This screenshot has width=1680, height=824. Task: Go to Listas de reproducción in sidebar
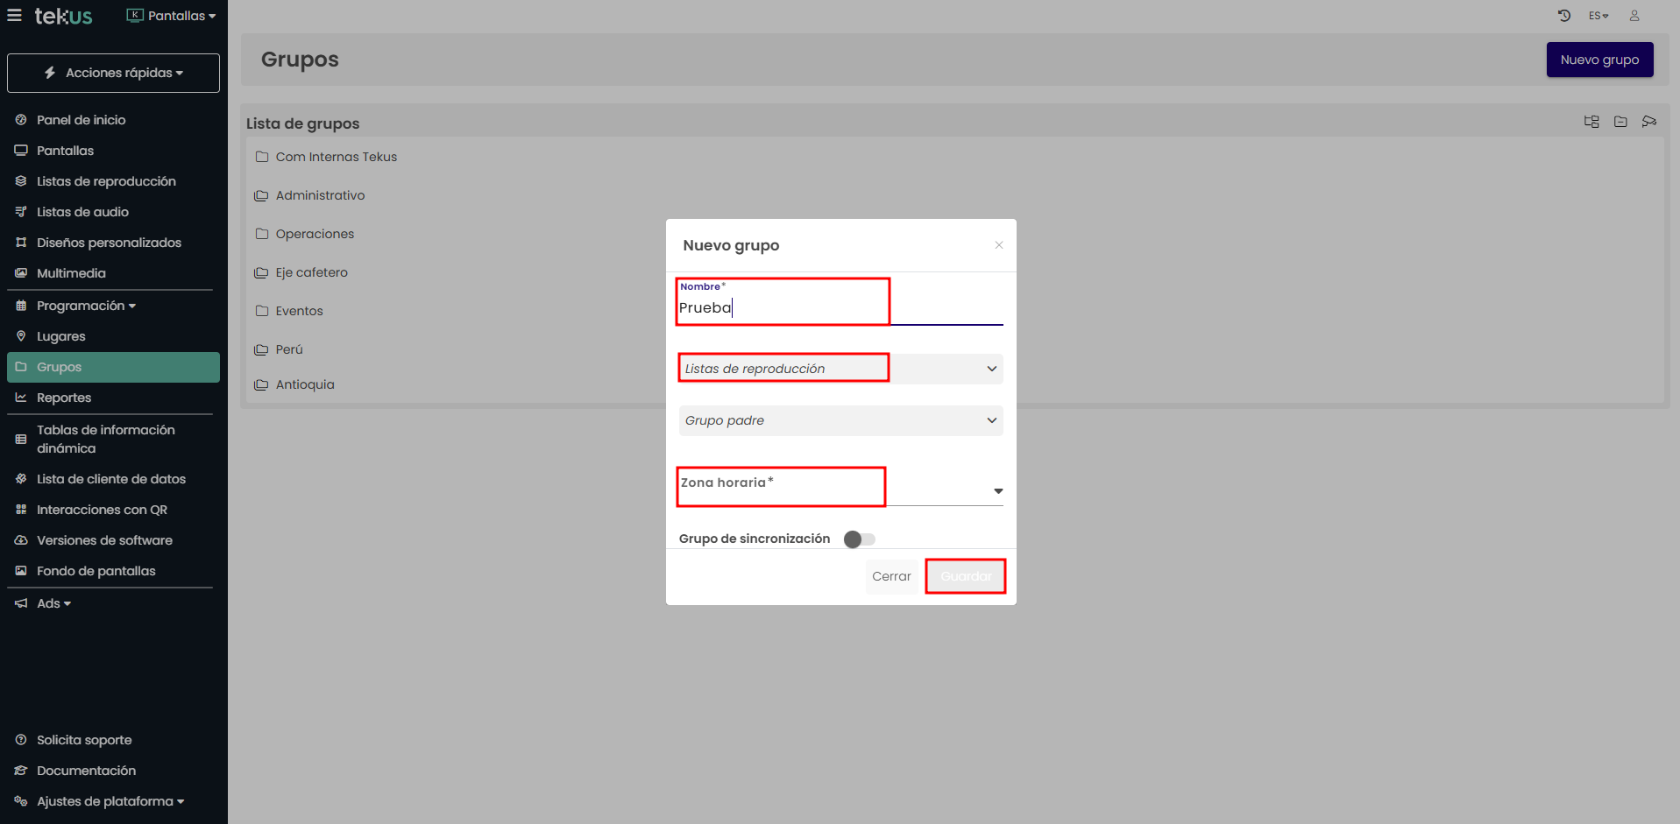(106, 181)
